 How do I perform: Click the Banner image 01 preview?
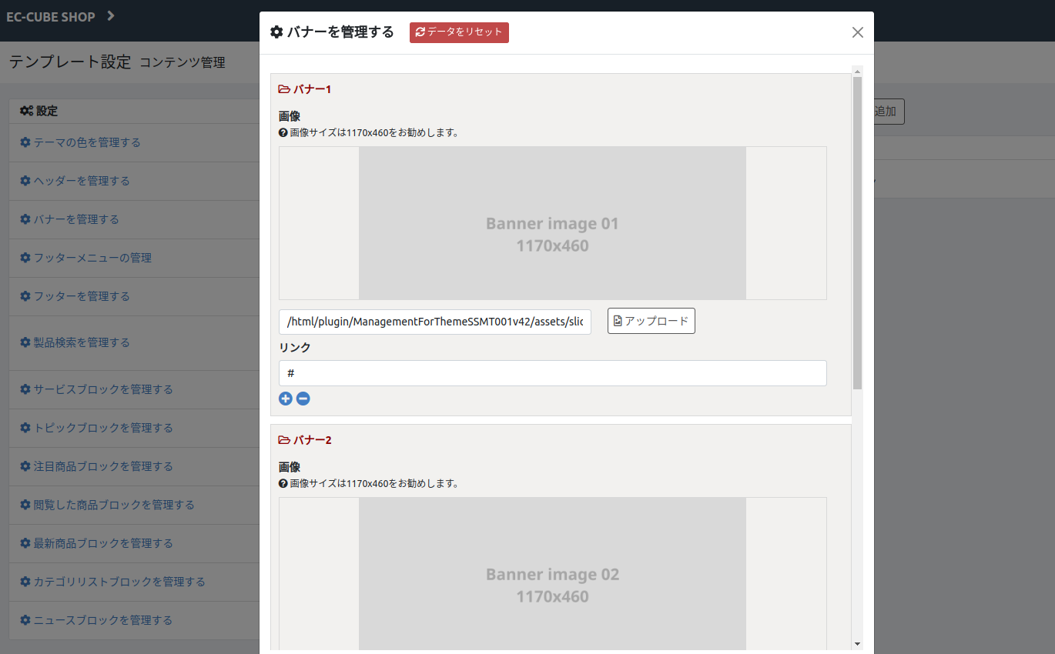(552, 223)
